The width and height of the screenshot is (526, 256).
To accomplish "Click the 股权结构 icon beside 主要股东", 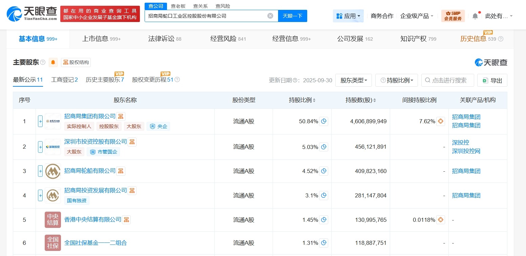I will (x=66, y=62).
